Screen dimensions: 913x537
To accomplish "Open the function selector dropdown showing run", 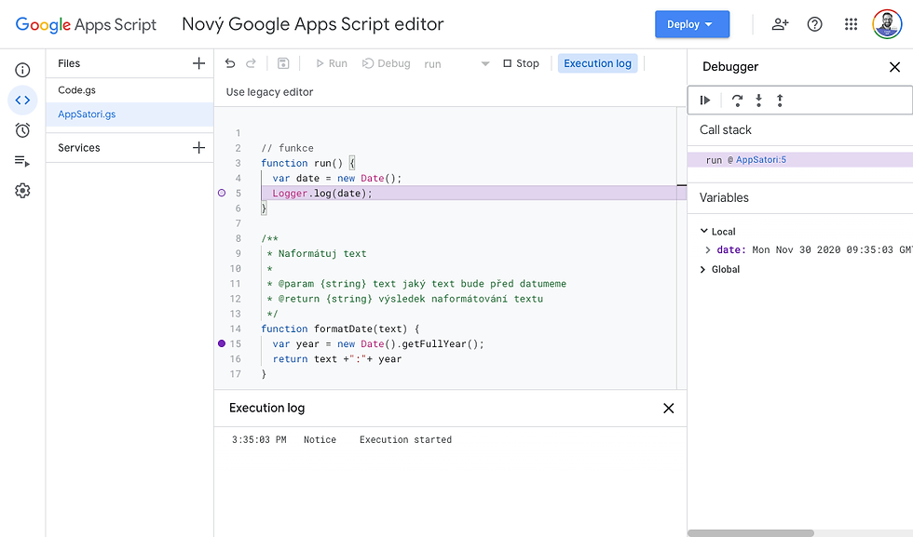I will click(x=456, y=64).
